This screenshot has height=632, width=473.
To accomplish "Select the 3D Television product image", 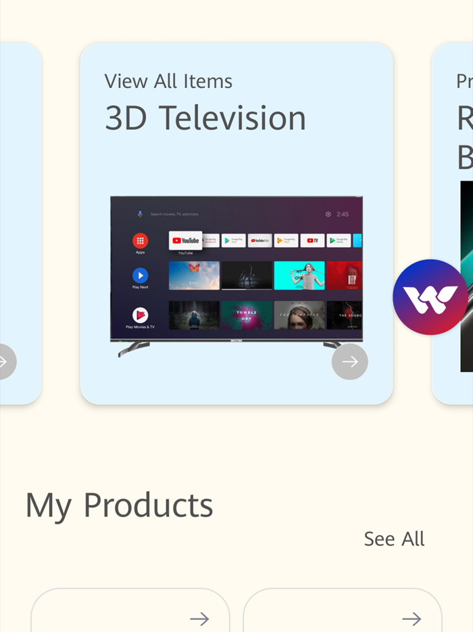I will click(x=236, y=277).
